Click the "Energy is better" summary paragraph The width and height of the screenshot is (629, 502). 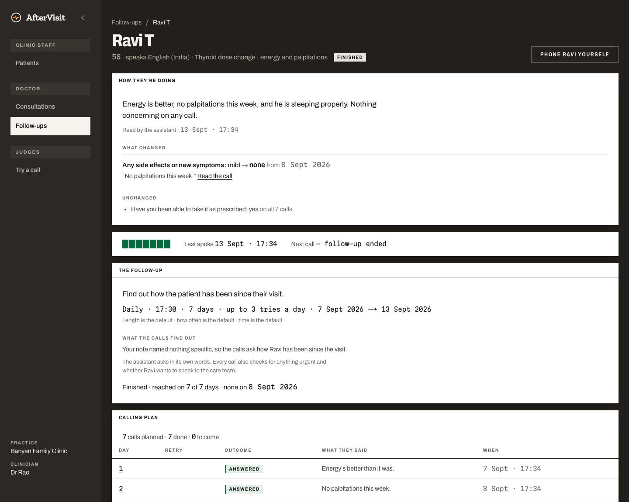click(x=249, y=110)
